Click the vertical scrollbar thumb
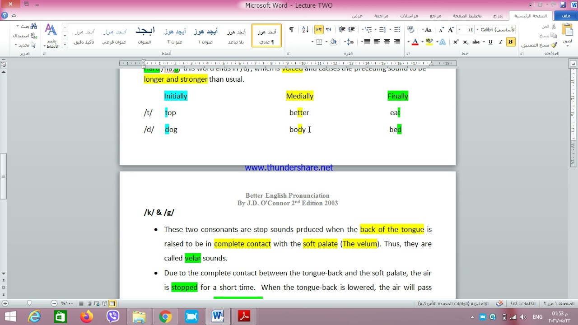 point(3,176)
